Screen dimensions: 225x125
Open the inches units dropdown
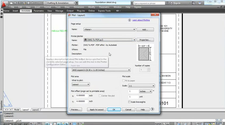146,91
